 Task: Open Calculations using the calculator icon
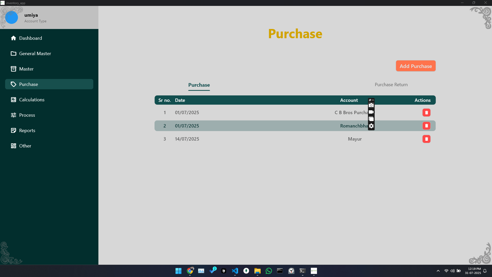click(x=13, y=100)
